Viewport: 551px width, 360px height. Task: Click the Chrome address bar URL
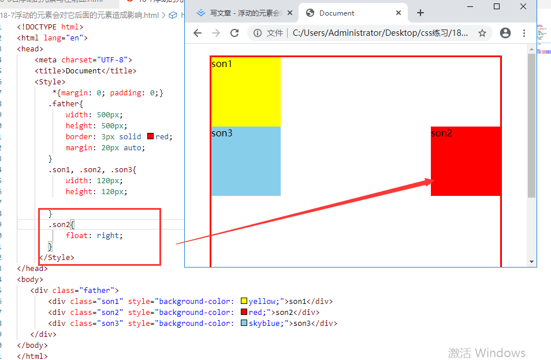click(x=380, y=33)
